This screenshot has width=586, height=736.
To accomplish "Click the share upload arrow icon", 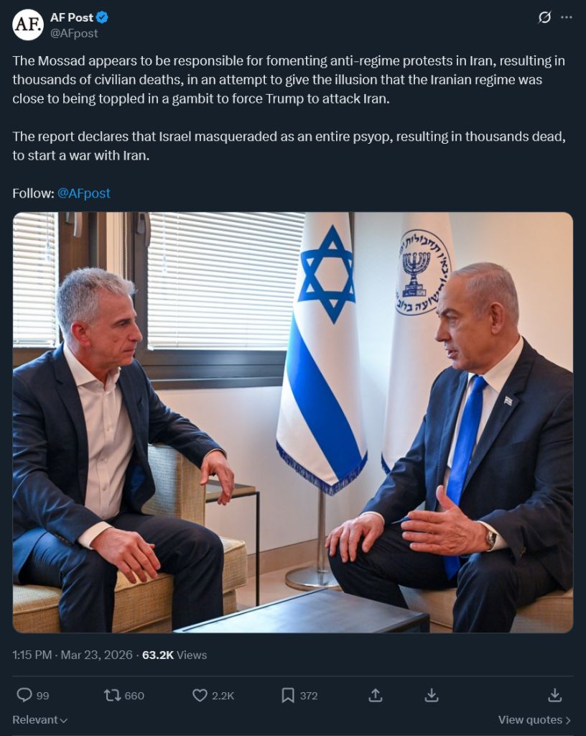I will coord(375,695).
